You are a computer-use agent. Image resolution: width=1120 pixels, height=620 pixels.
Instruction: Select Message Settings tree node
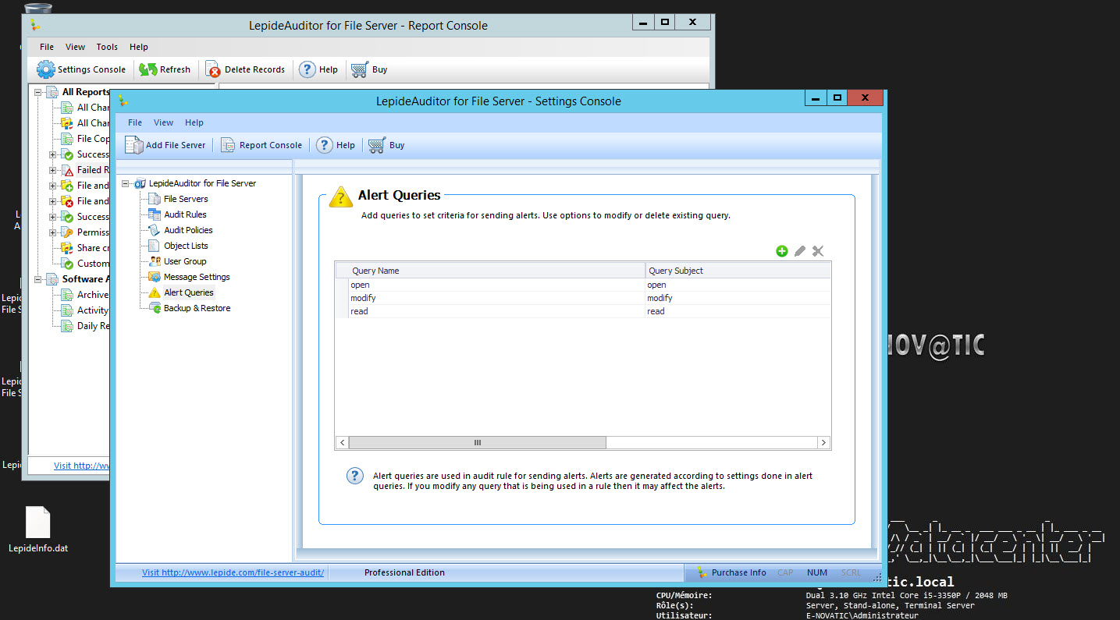point(197,277)
